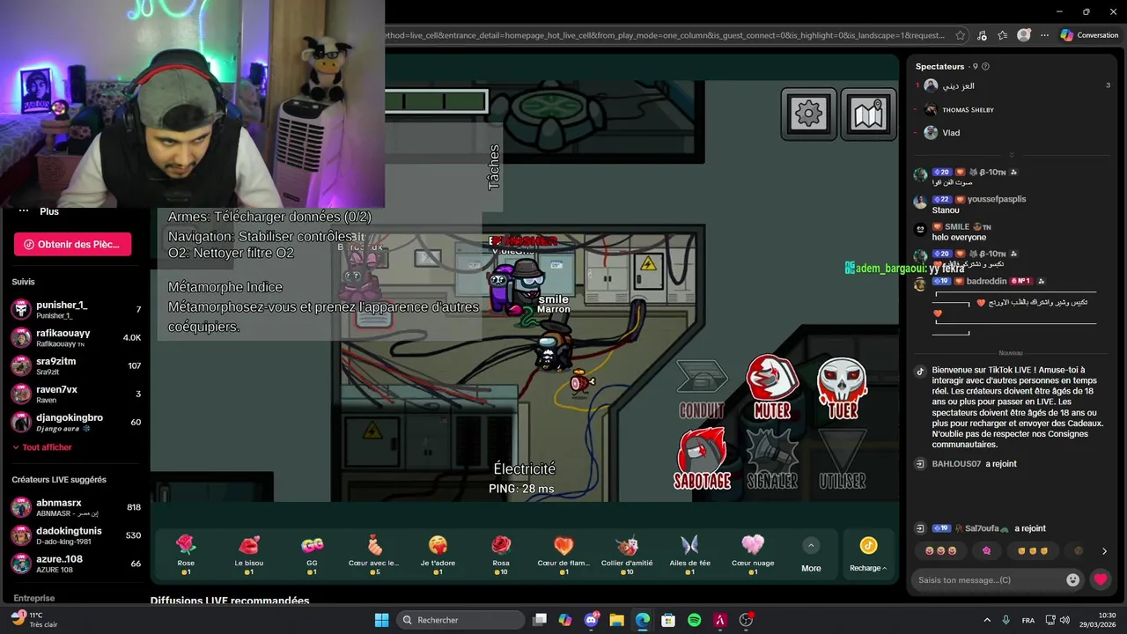Open sra9zitm live channel
Viewport: 1127px width, 634px height.
(x=76, y=365)
